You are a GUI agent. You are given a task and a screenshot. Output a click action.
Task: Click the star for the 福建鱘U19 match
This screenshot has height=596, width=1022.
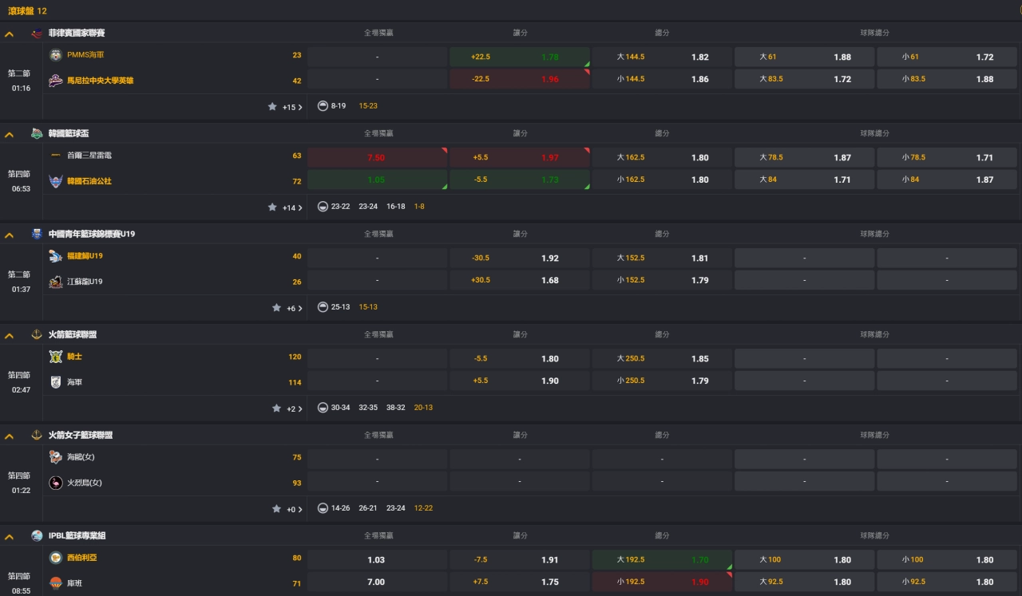point(276,308)
